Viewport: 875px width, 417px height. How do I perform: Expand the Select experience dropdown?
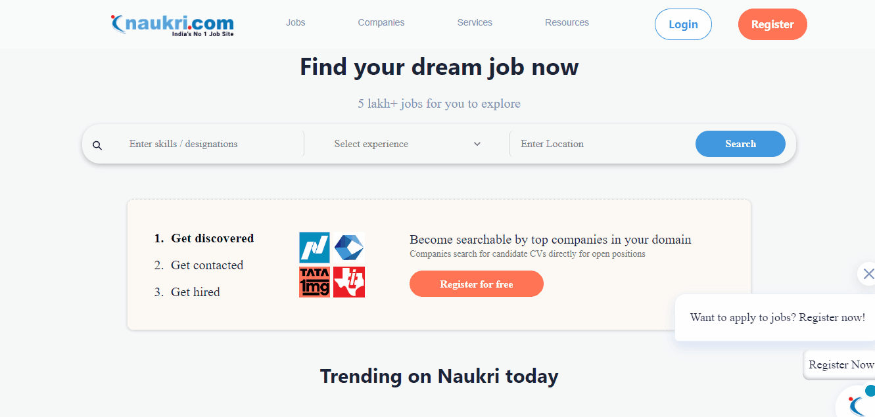coord(407,144)
